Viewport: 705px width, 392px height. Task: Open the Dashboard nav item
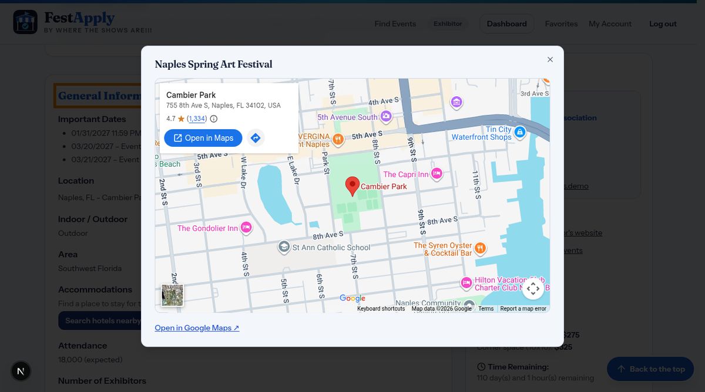coord(507,24)
